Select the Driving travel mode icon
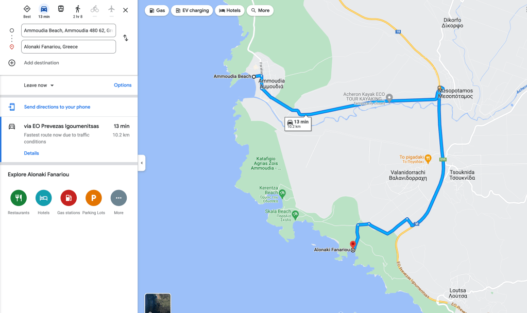 [44, 9]
